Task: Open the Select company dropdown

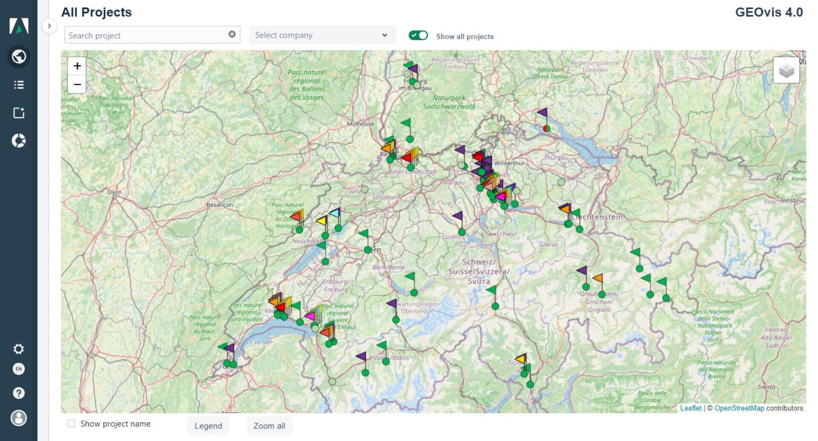Action: click(x=323, y=35)
